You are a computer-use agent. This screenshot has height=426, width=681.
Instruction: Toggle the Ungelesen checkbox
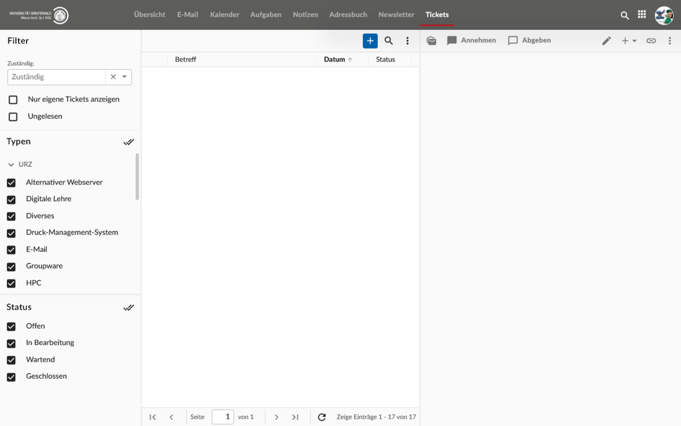click(13, 117)
